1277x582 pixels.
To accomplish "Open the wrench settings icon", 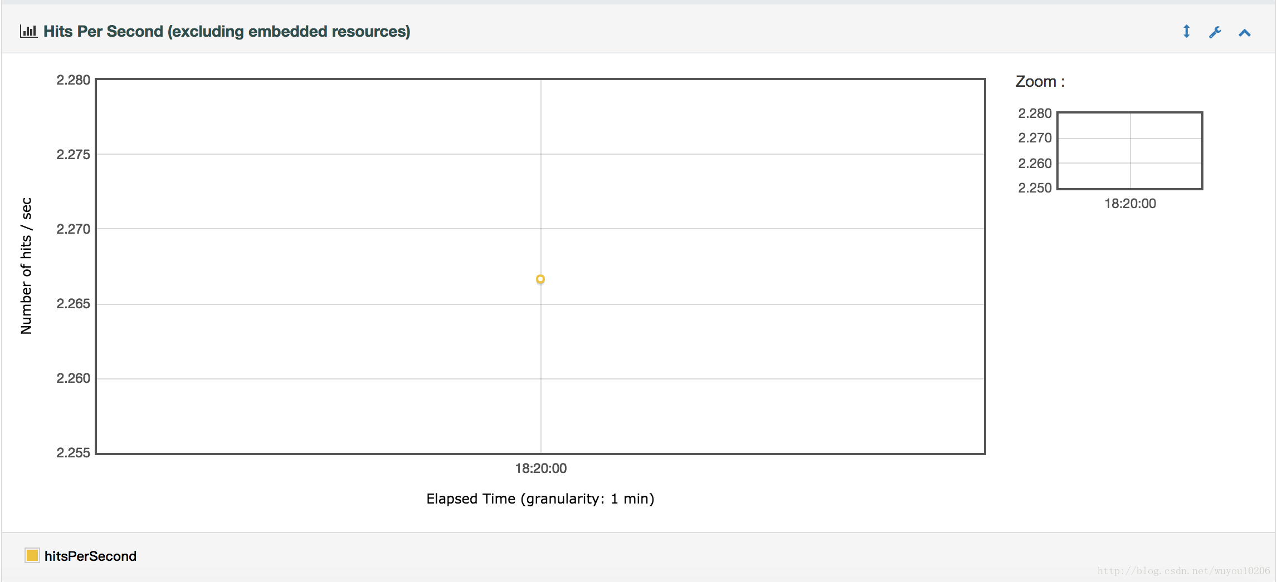I will (1215, 32).
